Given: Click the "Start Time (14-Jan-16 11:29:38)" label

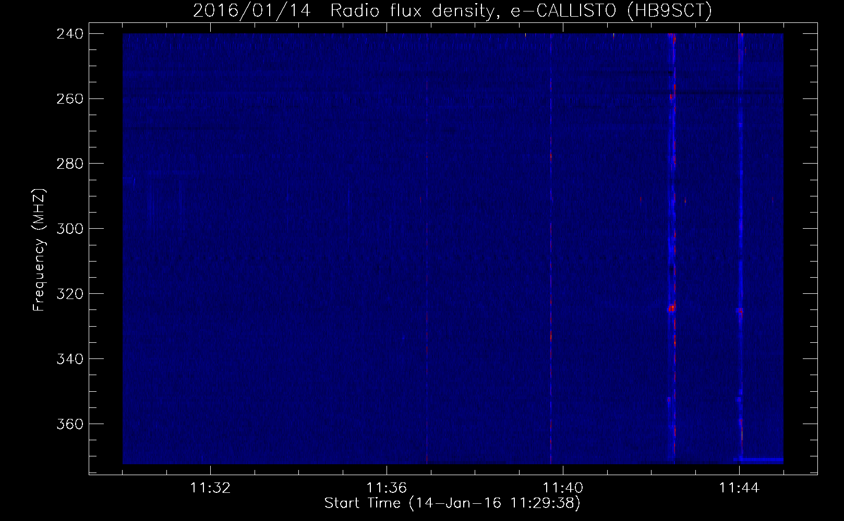Looking at the screenshot, I should coord(452,503).
